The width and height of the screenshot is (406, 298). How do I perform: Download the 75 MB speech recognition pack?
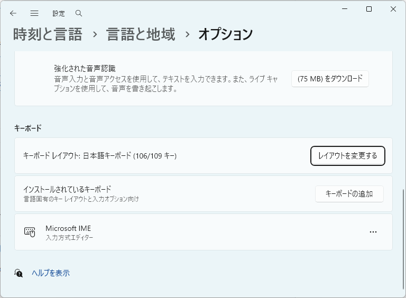pos(330,79)
